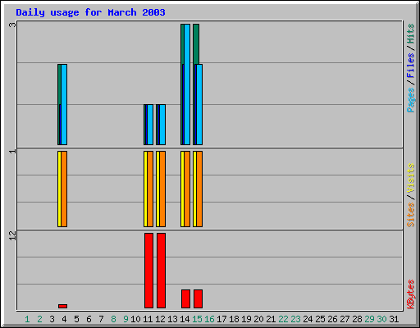This screenshot has height=328, width=420.
Task: Click day label '11' on x-axis
Action: click(148, 319)
